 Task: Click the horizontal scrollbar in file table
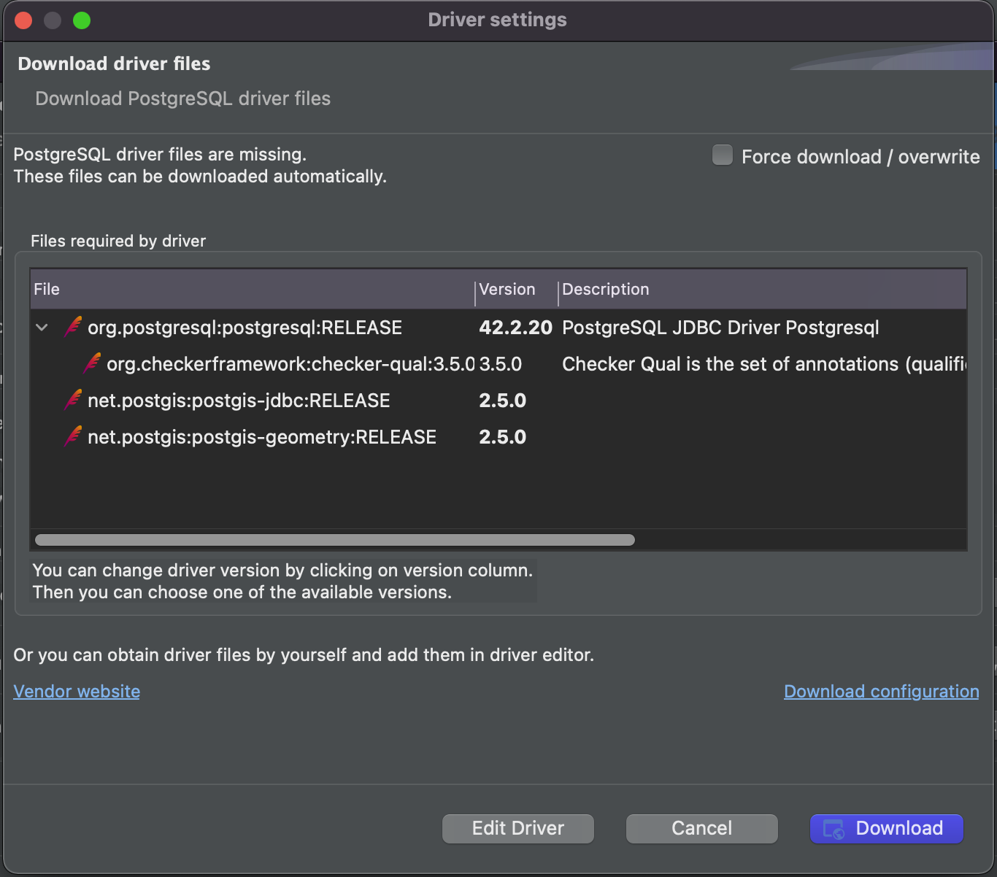click(334, 540)
